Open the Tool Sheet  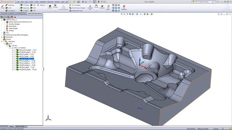pos(108,8)
